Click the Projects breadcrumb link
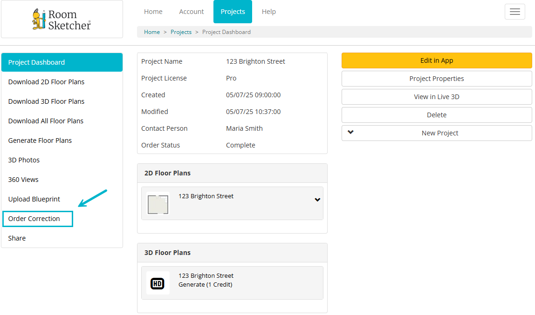 click(x=181, y=32)
